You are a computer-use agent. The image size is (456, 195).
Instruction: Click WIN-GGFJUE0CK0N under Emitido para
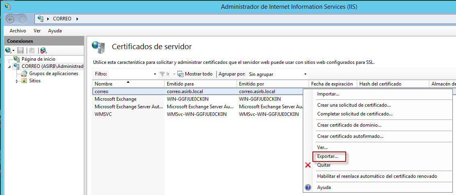(x=188, y=99)
